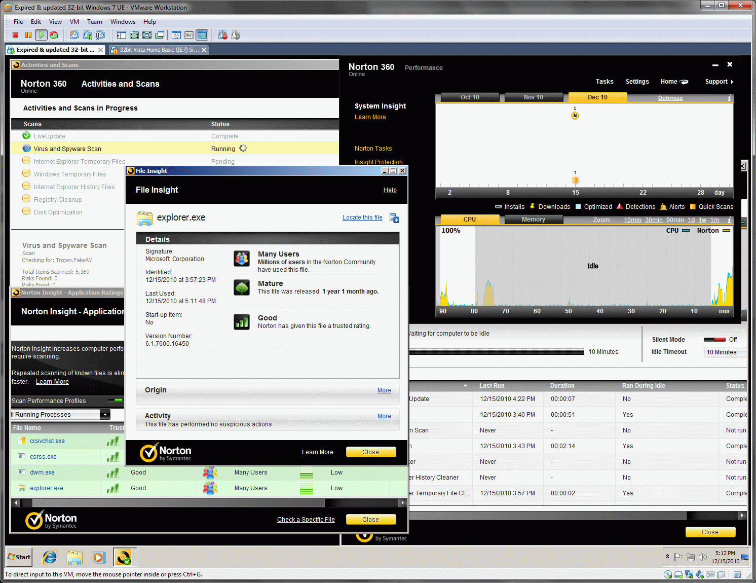756x583 pixels.
Task: Click the red Power Off VM icon
Action: click(15, 35)
